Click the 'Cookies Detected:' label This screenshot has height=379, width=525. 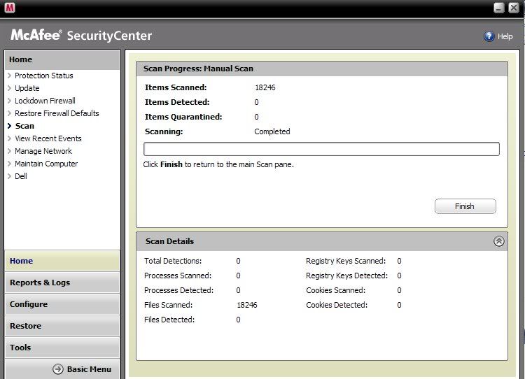coord(337,305)
